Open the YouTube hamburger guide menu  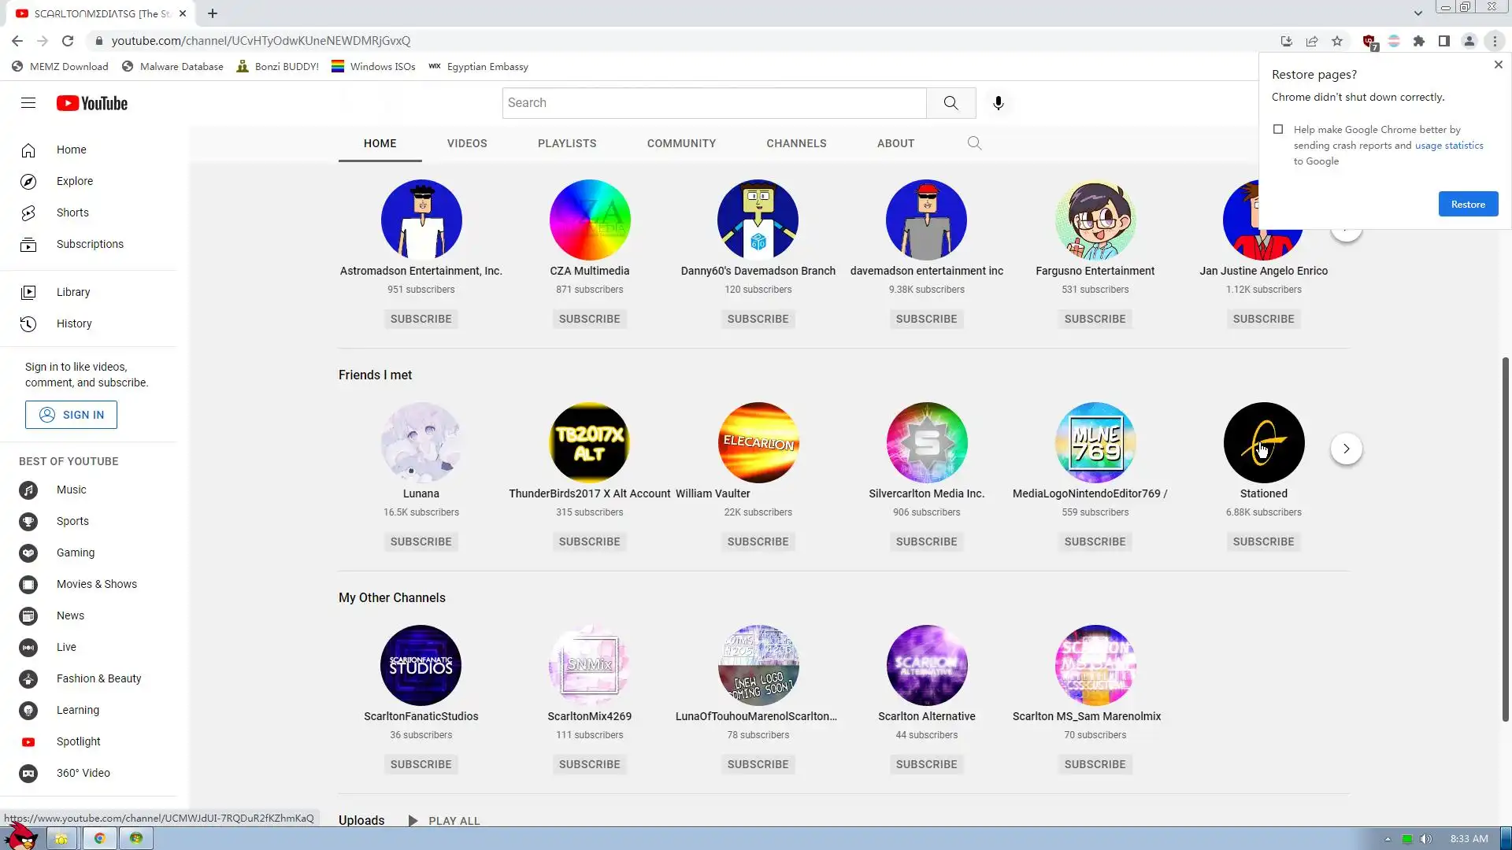(28, 103)
